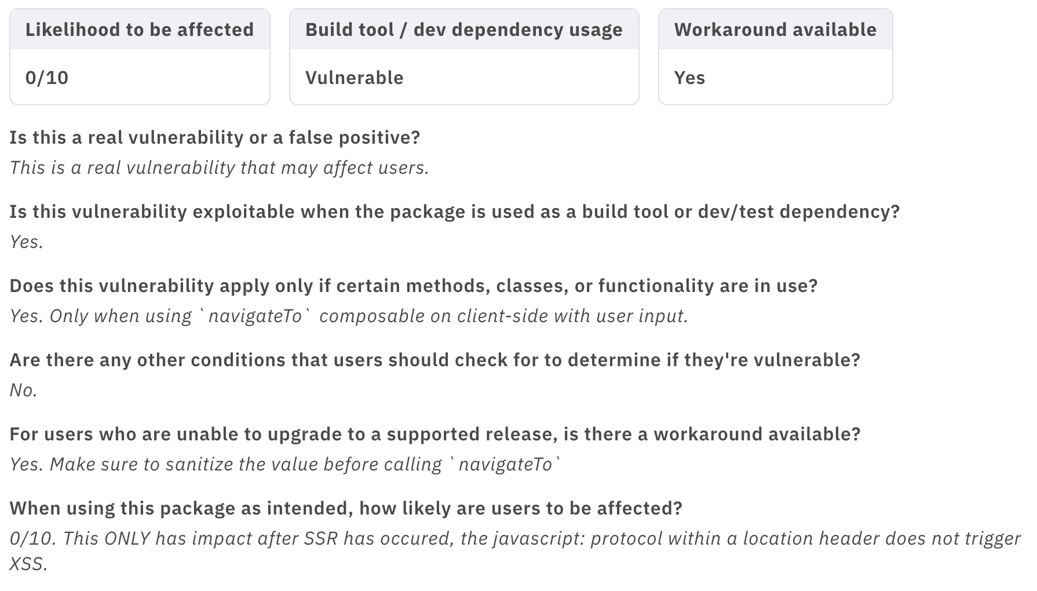Click the 'Yes.' answer under build tool question
This screenshot has width=1037, height=591.
tap(27, 242)
